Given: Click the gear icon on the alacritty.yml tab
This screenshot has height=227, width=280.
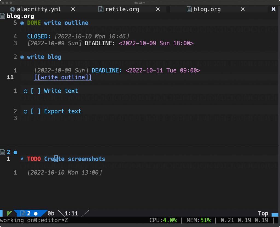Looking at the screenshot, I should pyautogui.click(x=12, y=9).
